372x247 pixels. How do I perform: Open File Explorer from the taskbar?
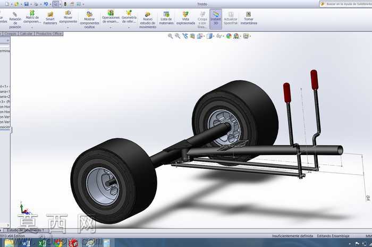pos(10,243)
